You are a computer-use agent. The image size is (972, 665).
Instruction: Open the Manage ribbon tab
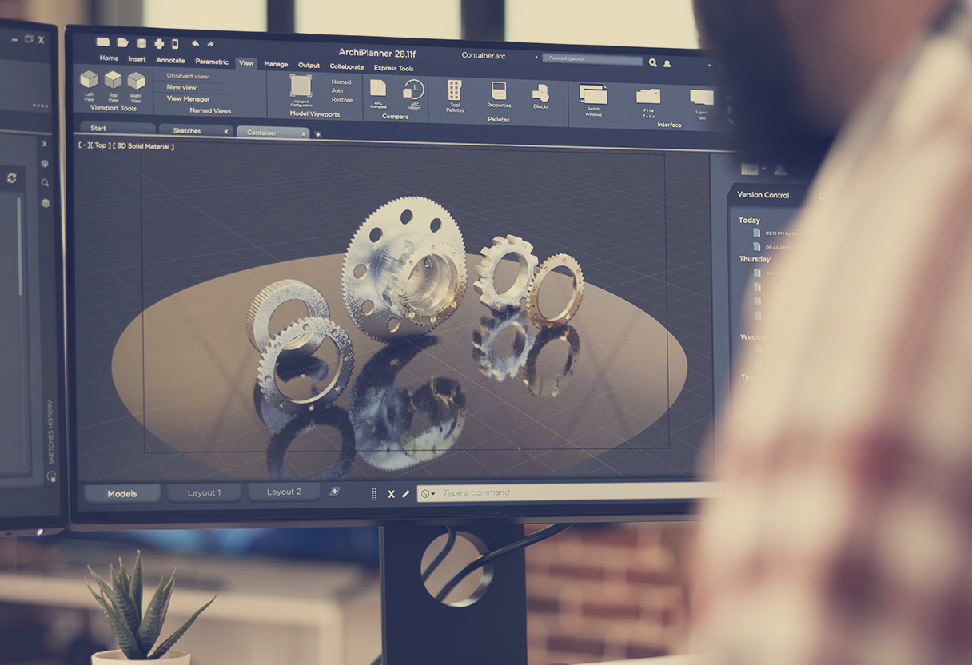click(276, 64)
